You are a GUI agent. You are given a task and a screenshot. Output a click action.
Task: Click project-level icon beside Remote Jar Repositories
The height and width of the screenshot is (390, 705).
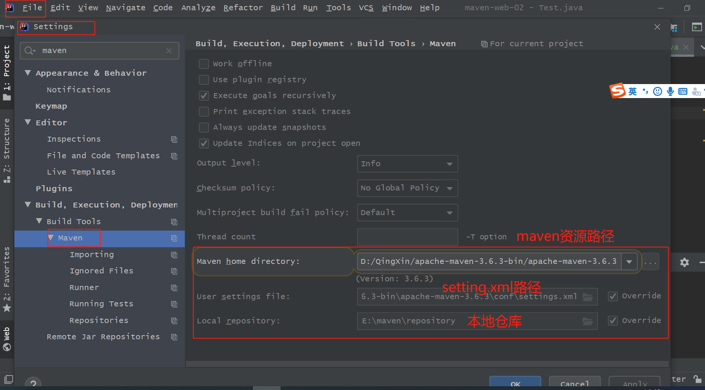point(174,337)
